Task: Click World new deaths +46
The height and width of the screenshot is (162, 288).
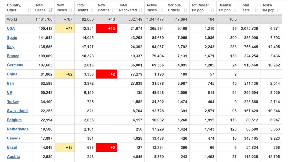Action: pyautogui.click(x=112, y=19)
